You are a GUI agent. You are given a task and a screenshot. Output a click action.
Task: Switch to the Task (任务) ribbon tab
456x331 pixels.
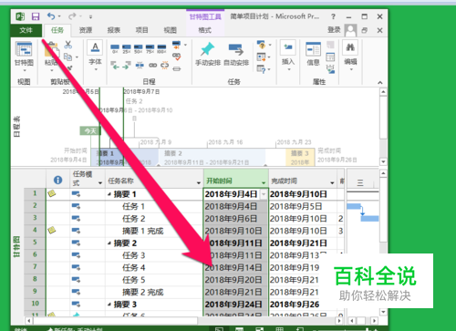[57, 30]
